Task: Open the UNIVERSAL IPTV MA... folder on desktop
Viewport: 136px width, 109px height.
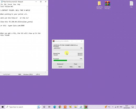Action: coord(99,5)
